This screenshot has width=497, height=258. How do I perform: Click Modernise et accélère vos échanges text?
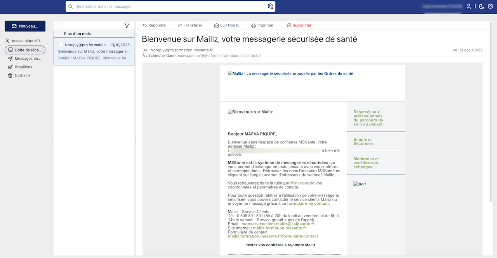366,163
